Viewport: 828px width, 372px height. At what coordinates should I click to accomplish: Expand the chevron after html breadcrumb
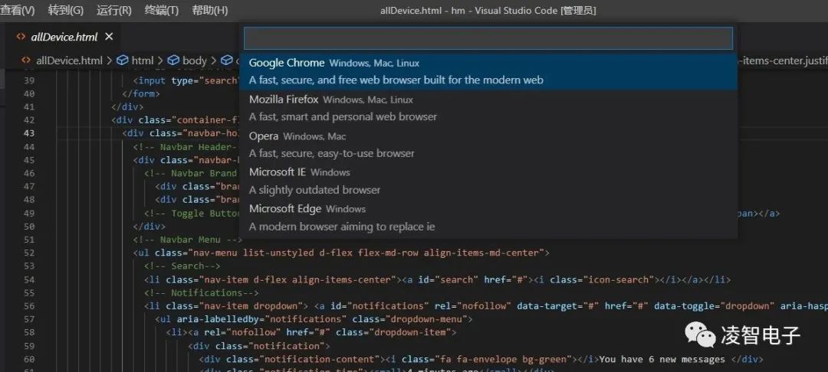(160, 60)
